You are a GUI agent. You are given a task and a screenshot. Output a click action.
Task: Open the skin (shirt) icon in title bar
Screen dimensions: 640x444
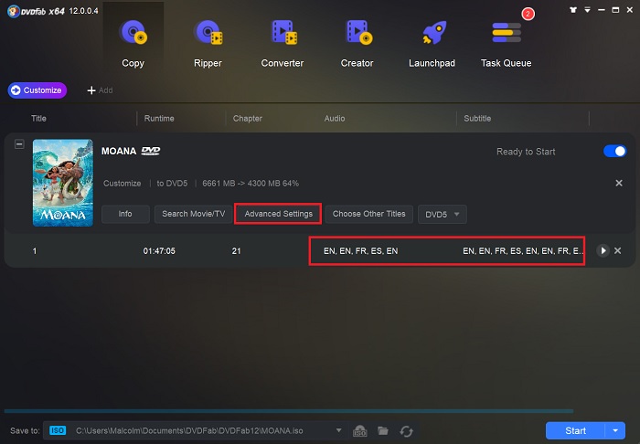573,10
